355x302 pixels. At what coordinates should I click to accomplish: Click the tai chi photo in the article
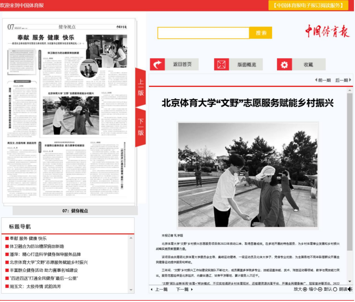[x=248, y=175]
